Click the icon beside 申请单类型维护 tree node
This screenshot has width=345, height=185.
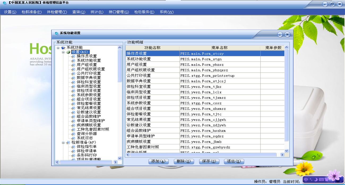coord(73,121)
